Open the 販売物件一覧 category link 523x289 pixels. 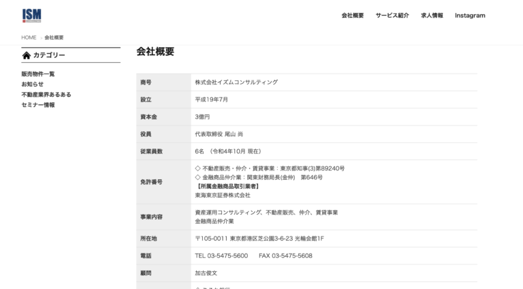click(38, 74)
